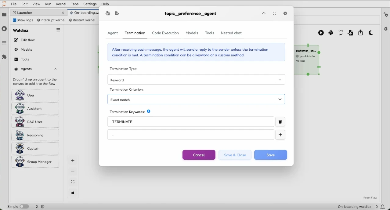Click the fullscreen toggle in the dialog header
This screenshot has height=210, width=390.
(274, 13)
